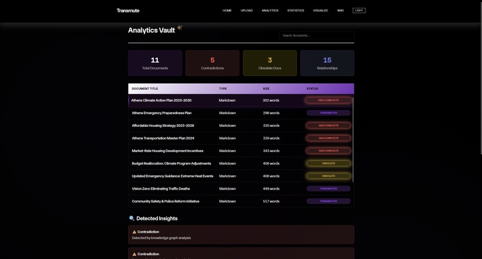Image resolution: width=482 pixels, height=259 pixels.
Task: Click Obsolete badge for Budget Reallocation
Action: 328,163
